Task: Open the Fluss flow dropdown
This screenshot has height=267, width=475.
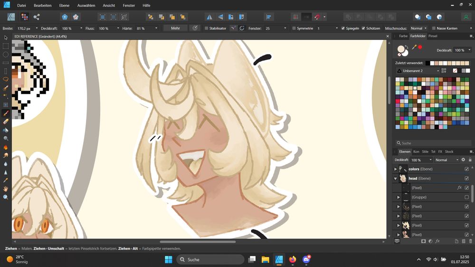Action: coord(118,28)
